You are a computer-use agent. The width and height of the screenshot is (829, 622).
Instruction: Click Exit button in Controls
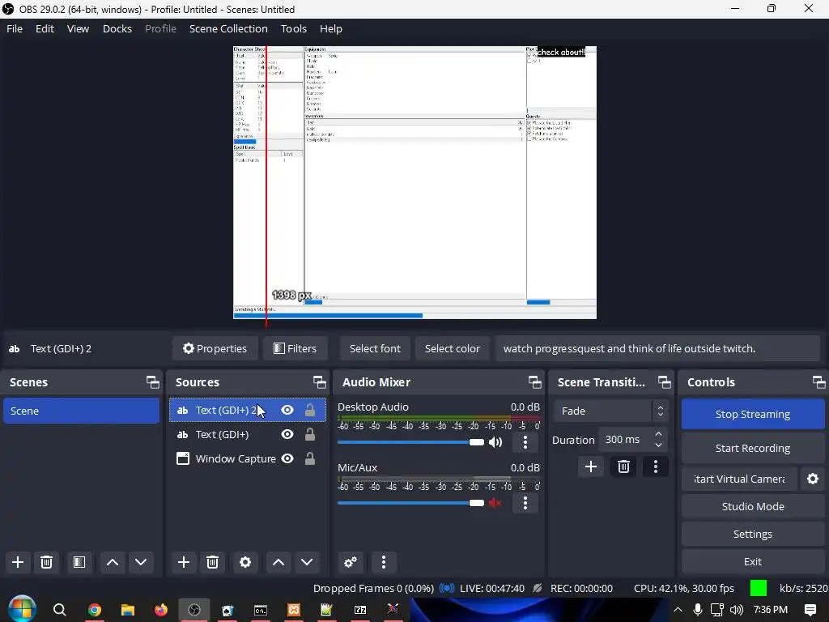pyautogui.click(x=753, y=562)
